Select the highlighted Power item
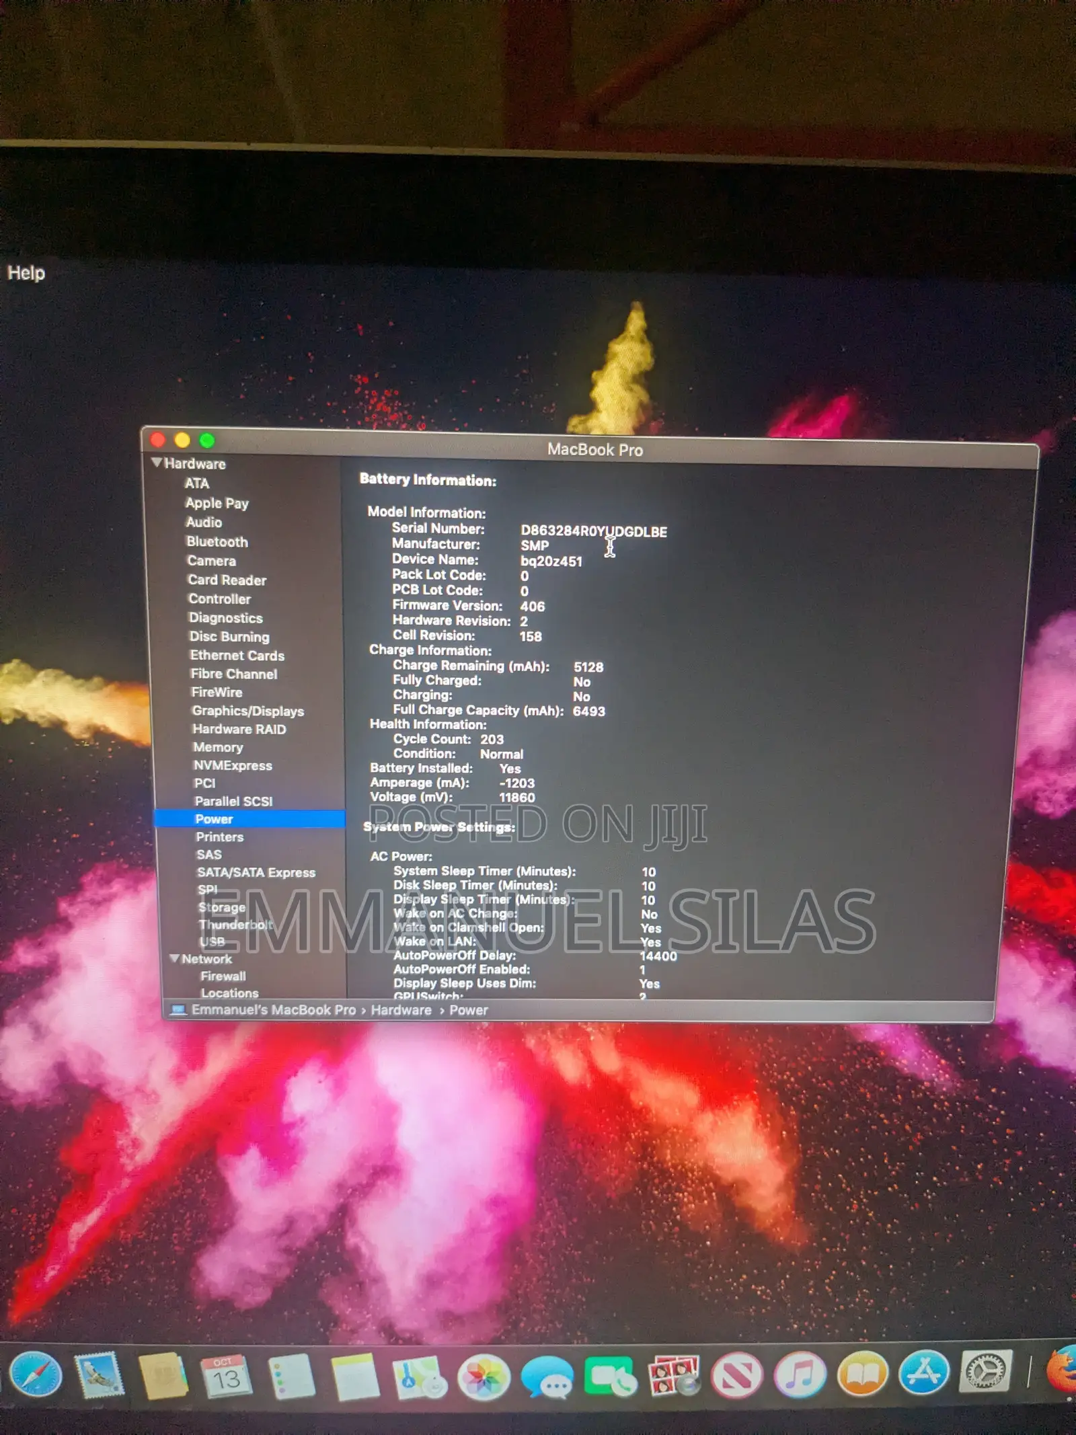This screenshot has width=1076, height=1435. [249, 819]
